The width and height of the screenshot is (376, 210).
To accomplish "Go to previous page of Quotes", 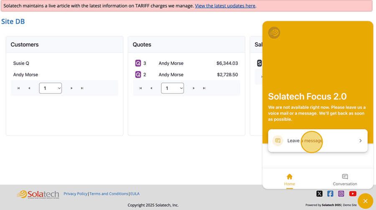I will 151,88.
